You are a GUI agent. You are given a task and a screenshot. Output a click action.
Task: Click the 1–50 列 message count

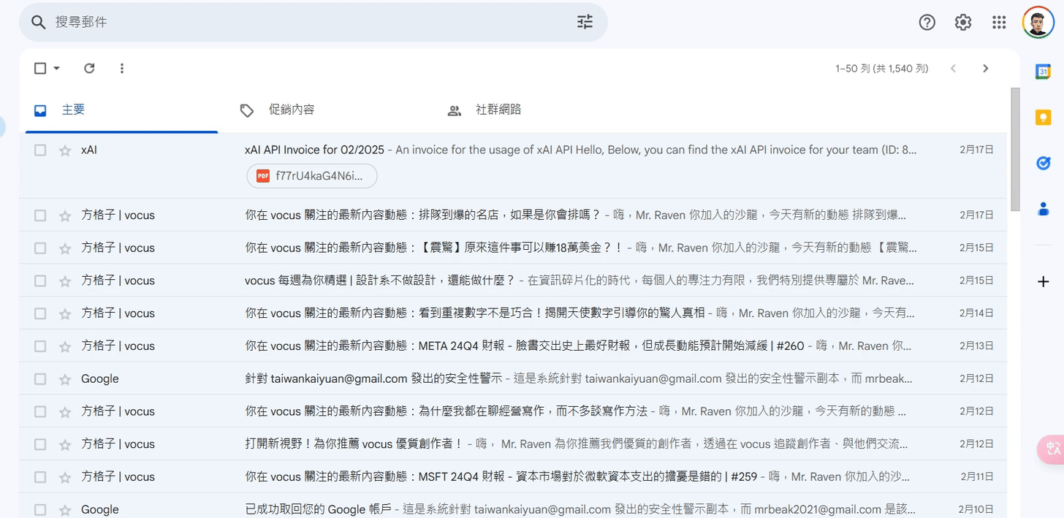[882, 69]
